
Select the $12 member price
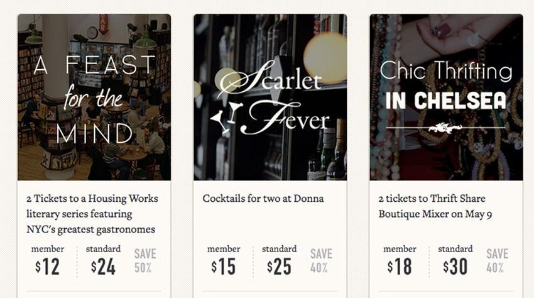click(47, 267)
